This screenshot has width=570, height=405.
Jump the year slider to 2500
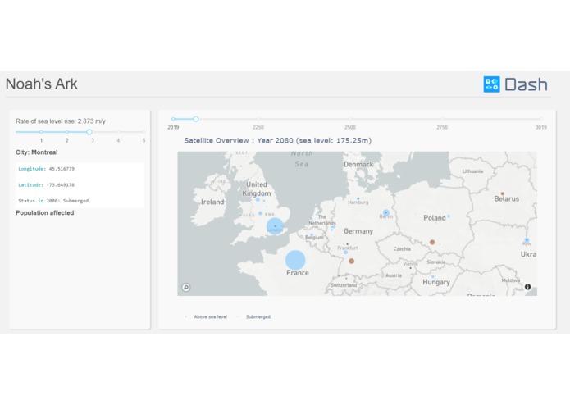coord(350,119)
